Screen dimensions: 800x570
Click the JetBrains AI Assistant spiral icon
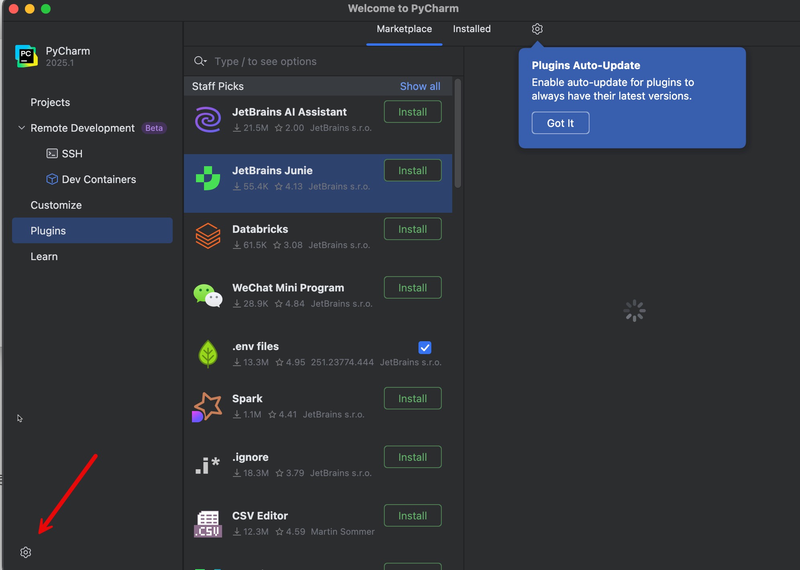point(208,120)
